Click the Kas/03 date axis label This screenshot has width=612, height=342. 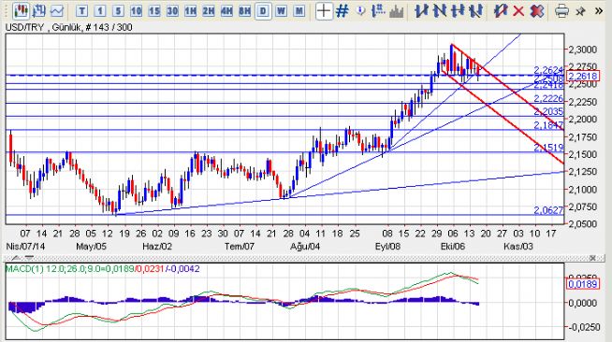click(517, 246)
